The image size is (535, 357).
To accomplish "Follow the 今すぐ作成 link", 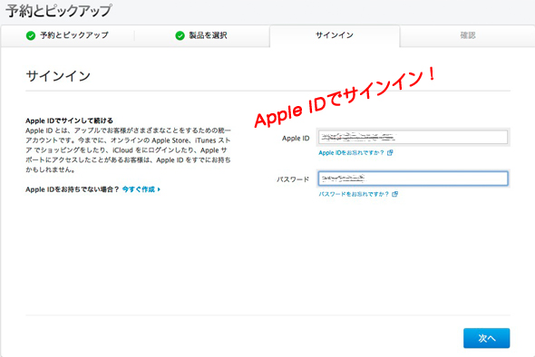I will (x=141, y=189).
